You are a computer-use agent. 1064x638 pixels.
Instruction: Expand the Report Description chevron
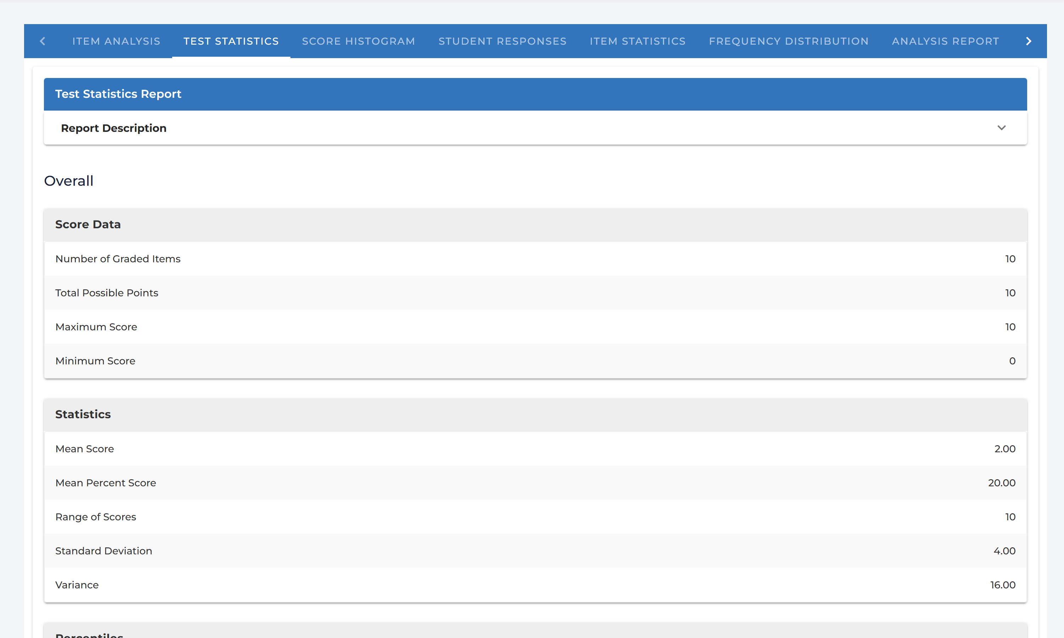click(1001, 128)
